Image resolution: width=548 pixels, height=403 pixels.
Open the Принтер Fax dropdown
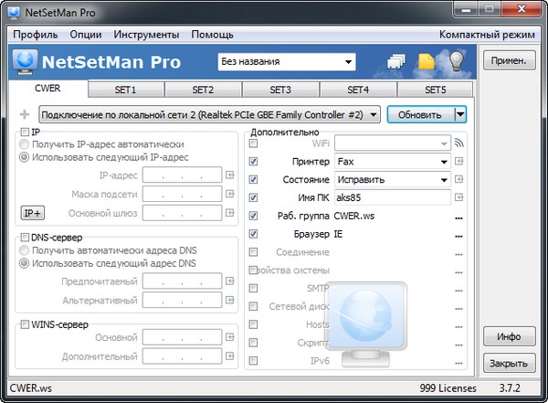click(x=393, y=161)
